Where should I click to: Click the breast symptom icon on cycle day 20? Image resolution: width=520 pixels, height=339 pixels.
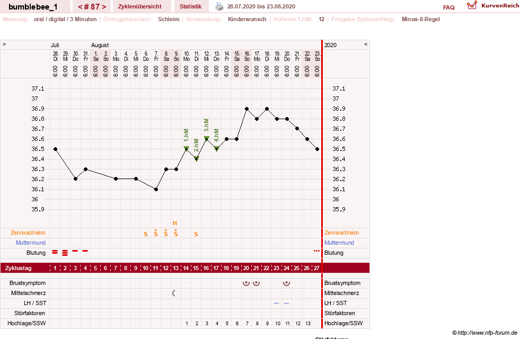tap(246, 283)
